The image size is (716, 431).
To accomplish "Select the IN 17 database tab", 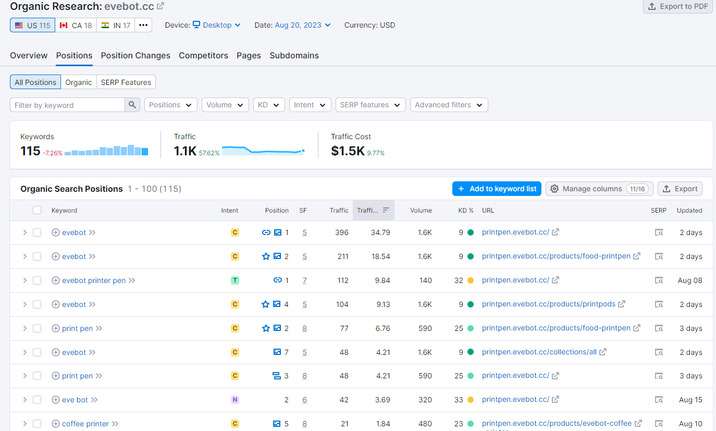I will [116, 25].
